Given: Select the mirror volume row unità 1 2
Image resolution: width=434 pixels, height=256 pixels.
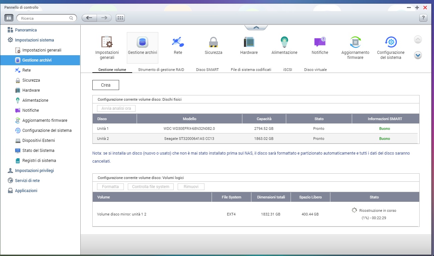Looking at the screenshot, I should (x=121, y=214).
